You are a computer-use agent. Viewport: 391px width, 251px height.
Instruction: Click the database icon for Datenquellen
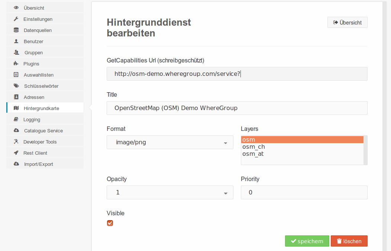pos(16,30)
